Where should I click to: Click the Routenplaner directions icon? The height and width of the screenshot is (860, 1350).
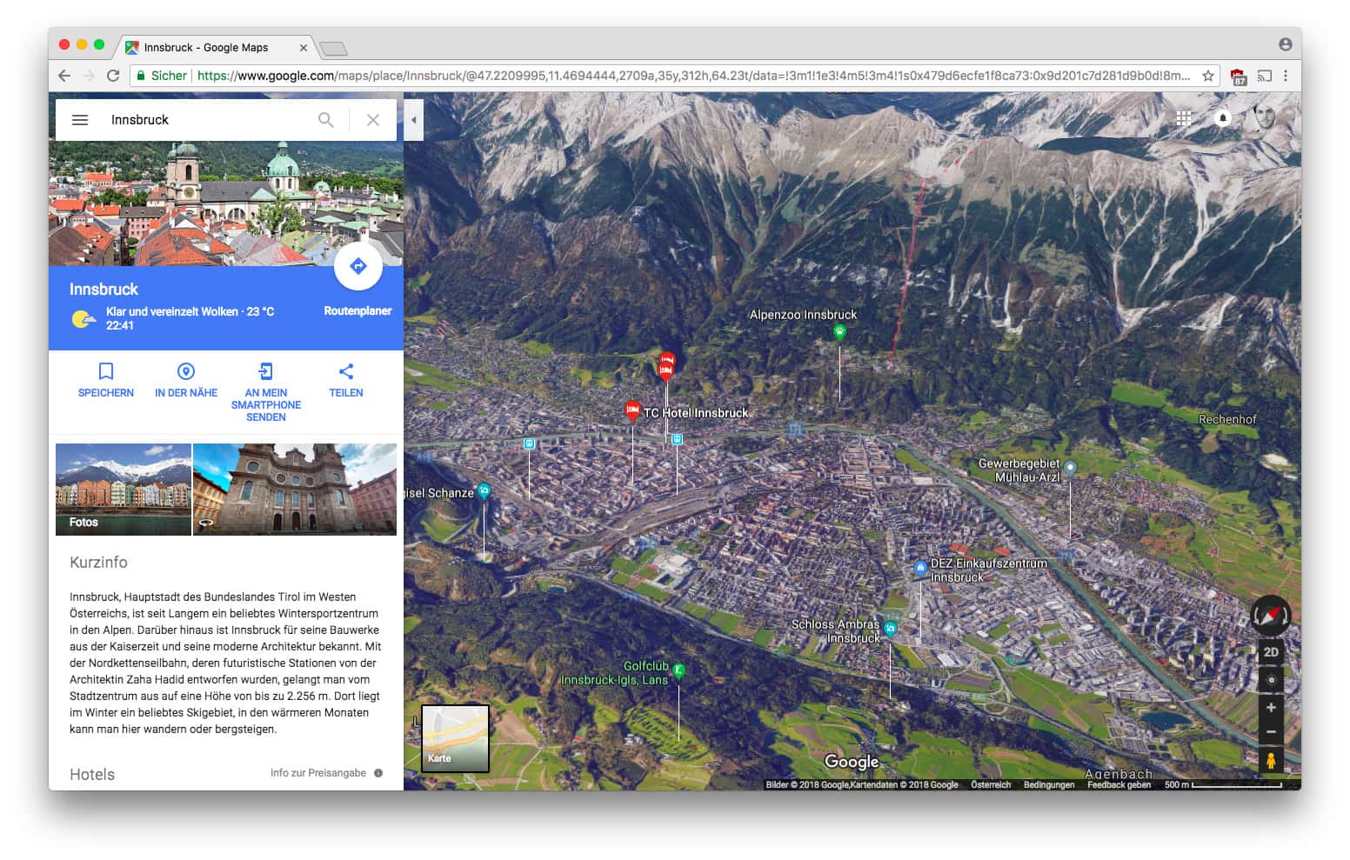pyautogui.click(x=358, y=266)
